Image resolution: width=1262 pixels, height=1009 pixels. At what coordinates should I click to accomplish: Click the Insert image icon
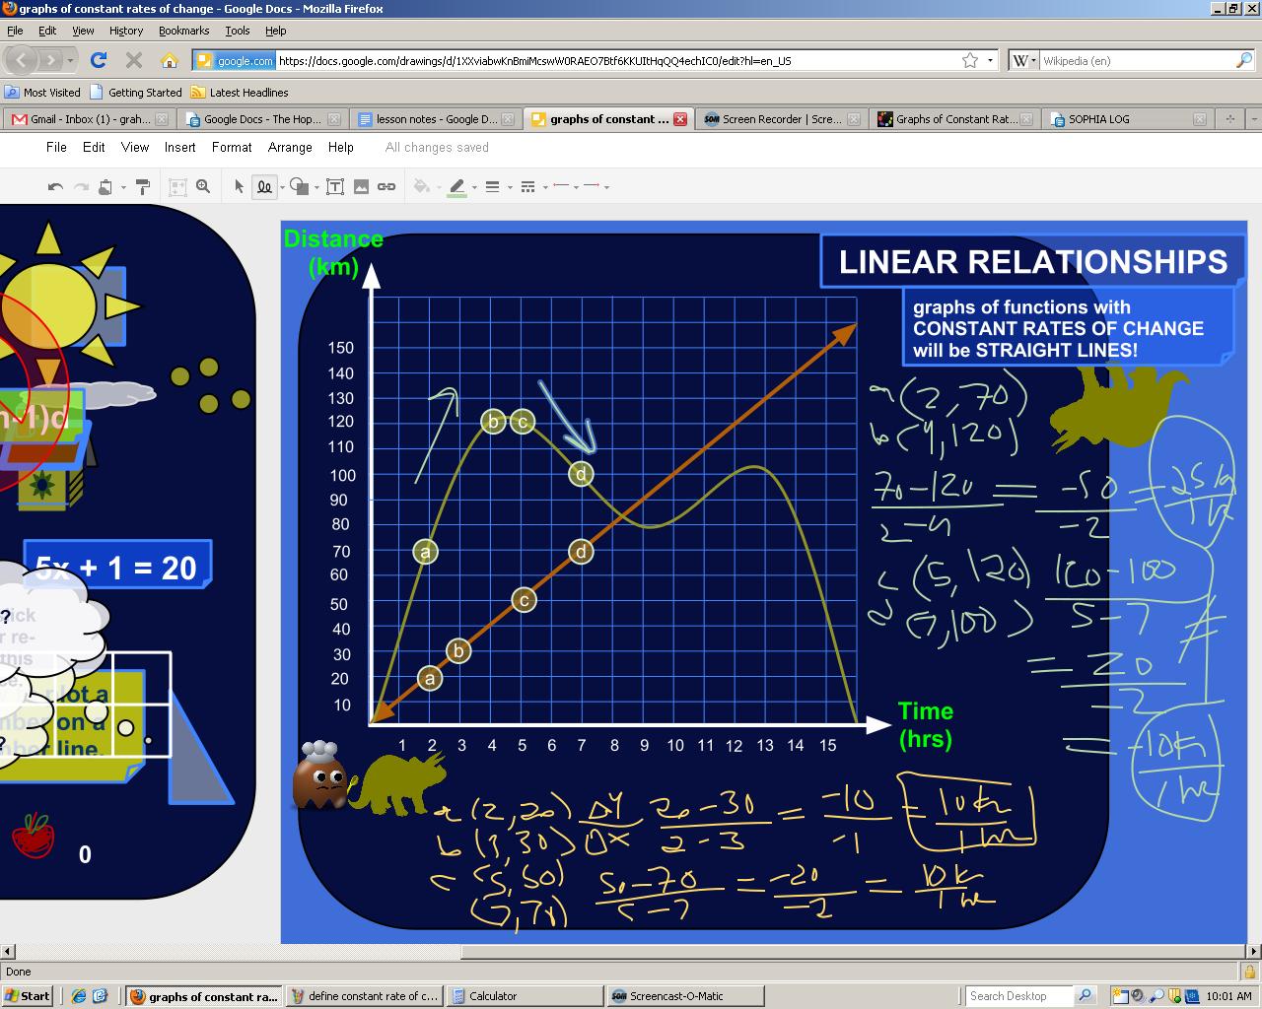point(361,186)
